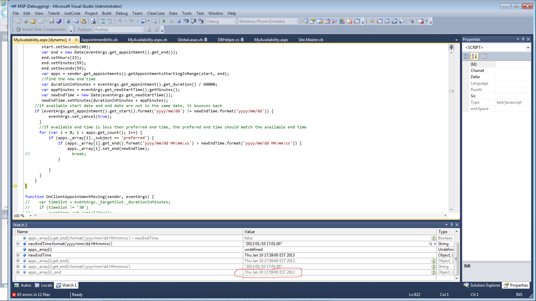Refresh value of apps._array[i]._end row
The width and height of the screenshot is (536, 301).
point(434,272)
